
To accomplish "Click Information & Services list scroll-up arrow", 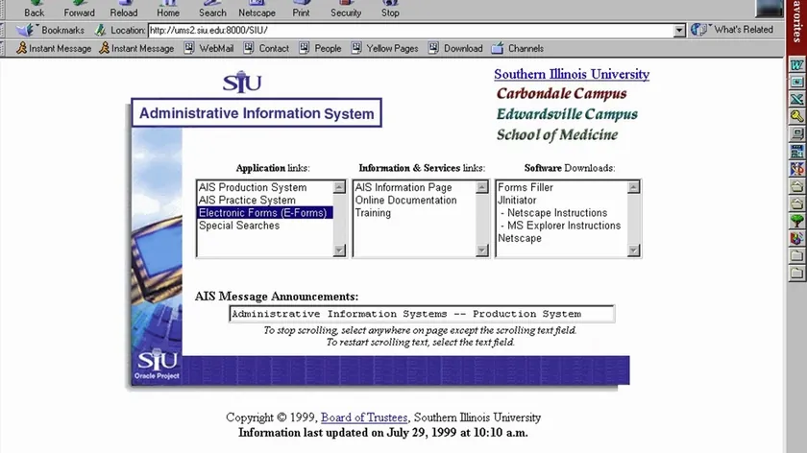I will [481, 187].
